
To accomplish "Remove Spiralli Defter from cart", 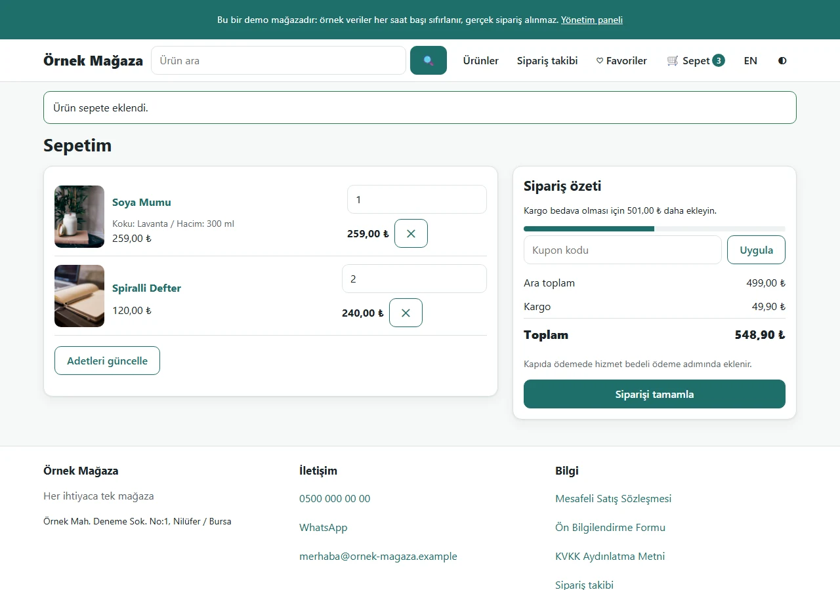I will (x=406, y=313).
